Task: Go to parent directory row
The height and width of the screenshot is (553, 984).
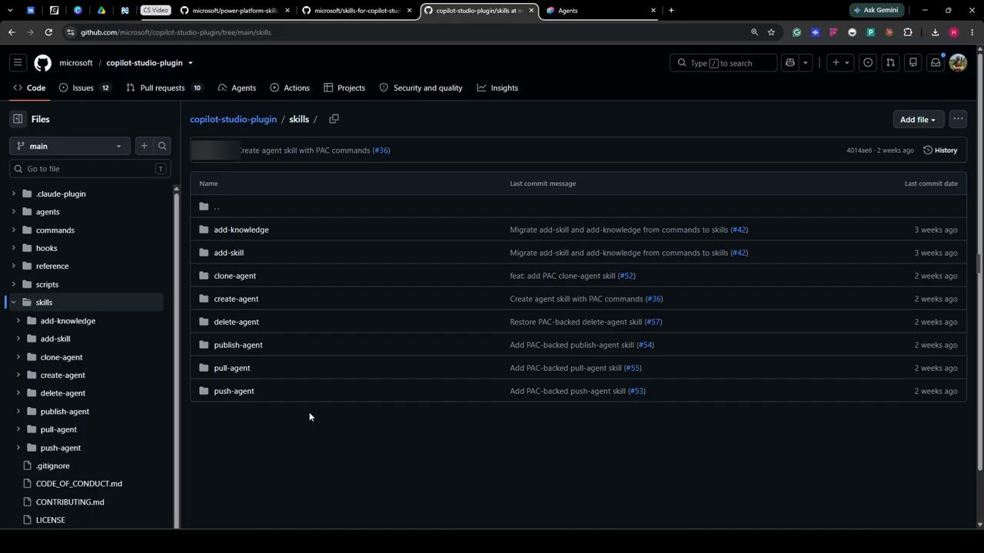Action: [578, 207]
